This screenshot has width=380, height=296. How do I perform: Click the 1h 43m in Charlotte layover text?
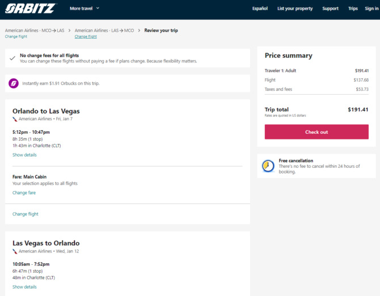click(37, 146)
